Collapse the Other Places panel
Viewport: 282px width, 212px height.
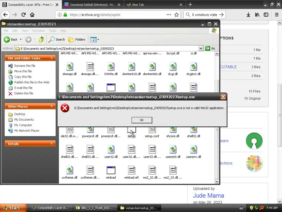click(x=51, y=106)
